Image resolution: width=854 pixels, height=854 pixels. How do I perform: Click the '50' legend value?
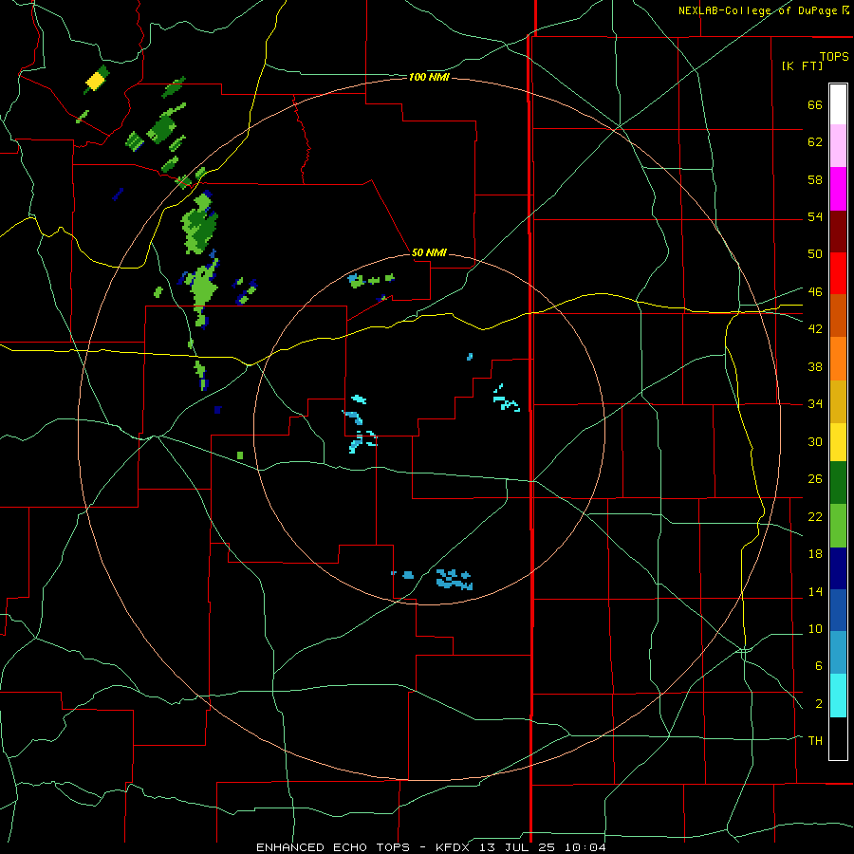pos(815,253)
